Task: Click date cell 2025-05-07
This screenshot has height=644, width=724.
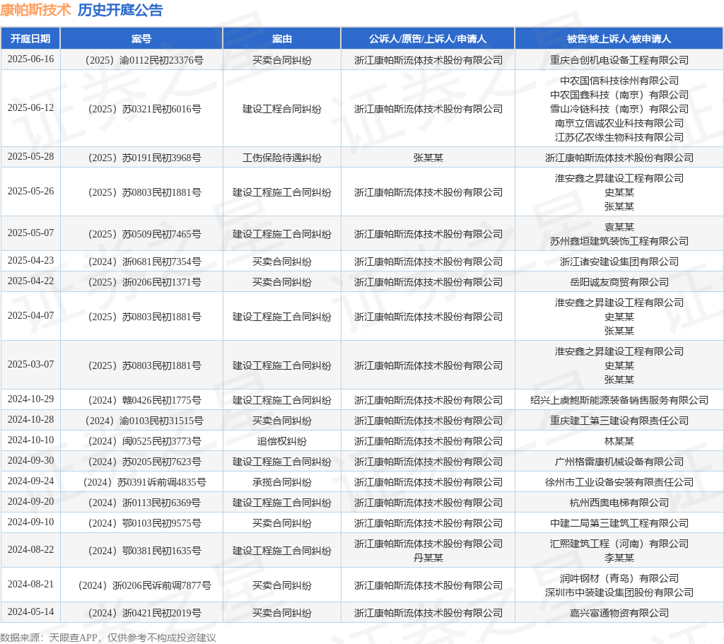Action: coord(30,233)
